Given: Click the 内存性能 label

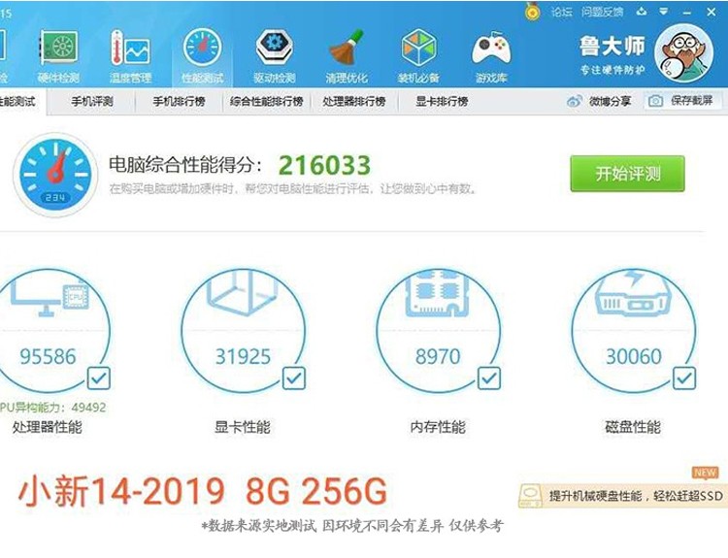Looking at the screenshot, I should click(438, 427).
